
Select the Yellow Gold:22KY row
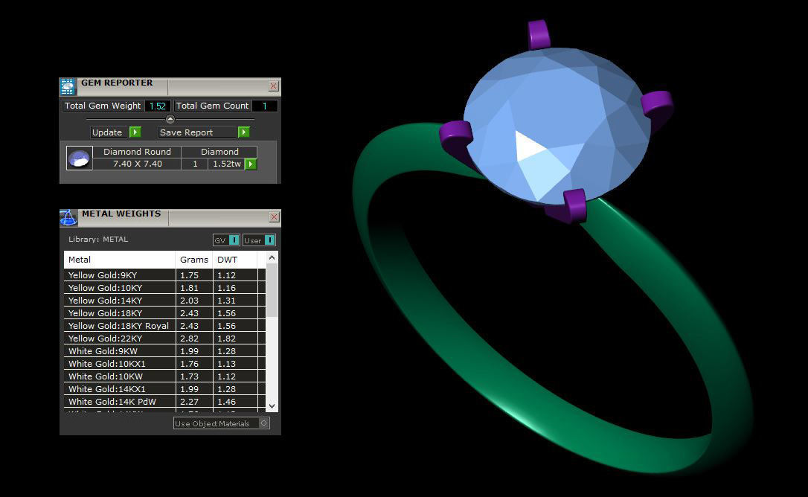coord(165,339)
